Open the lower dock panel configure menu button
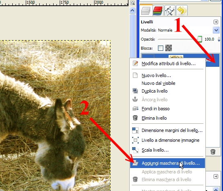 (x=216, y=177)
